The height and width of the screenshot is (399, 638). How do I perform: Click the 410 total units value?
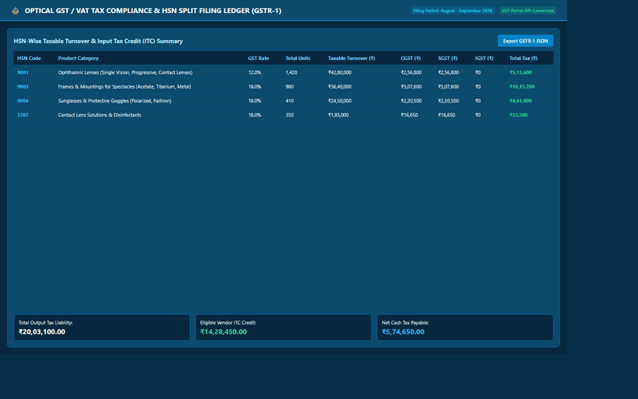click(289, 101)
